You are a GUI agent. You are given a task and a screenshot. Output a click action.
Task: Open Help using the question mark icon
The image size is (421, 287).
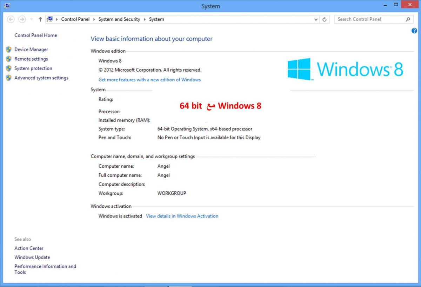tap(414, 31)
